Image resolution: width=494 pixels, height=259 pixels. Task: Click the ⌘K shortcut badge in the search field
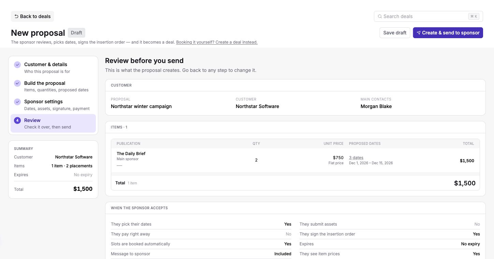(474, 16)
